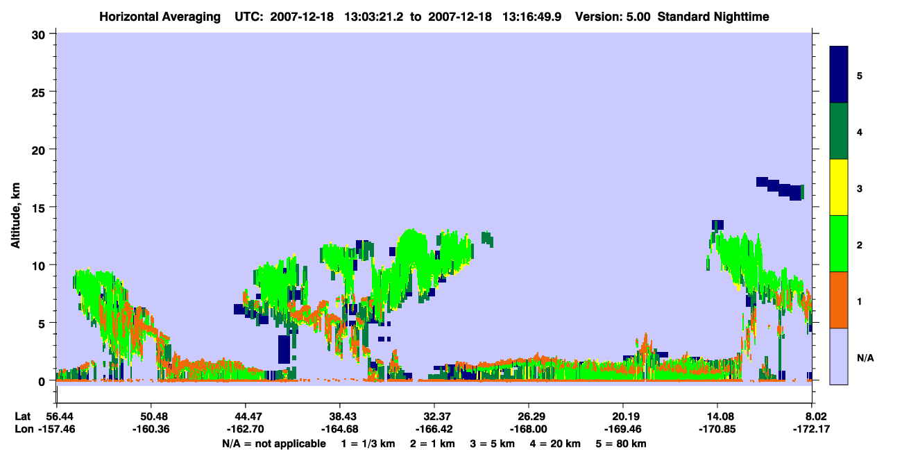Click longitude value -157.46
Screen dimensions: 902x463
pyautogui.click(x=56, y=429)
